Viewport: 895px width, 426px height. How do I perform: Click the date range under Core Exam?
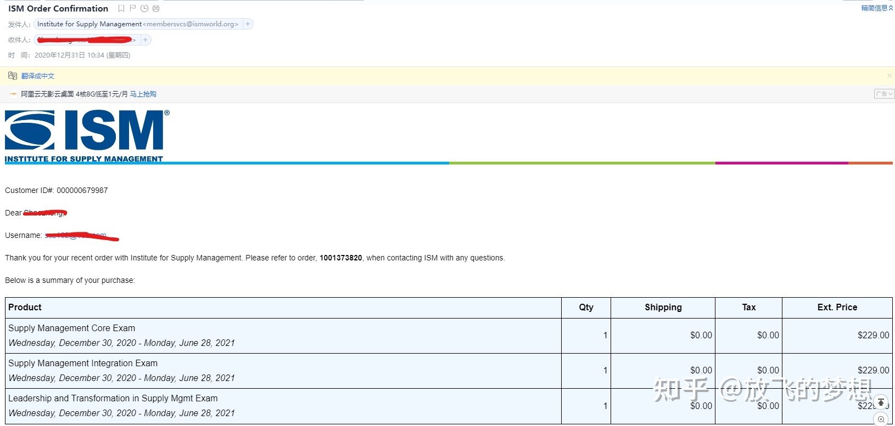[x=121, y=343]
